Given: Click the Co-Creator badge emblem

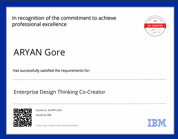Looking at the screenshot, I should [x=155, y=26].
